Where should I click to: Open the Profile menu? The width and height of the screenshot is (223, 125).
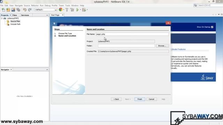tap(54, 6)
